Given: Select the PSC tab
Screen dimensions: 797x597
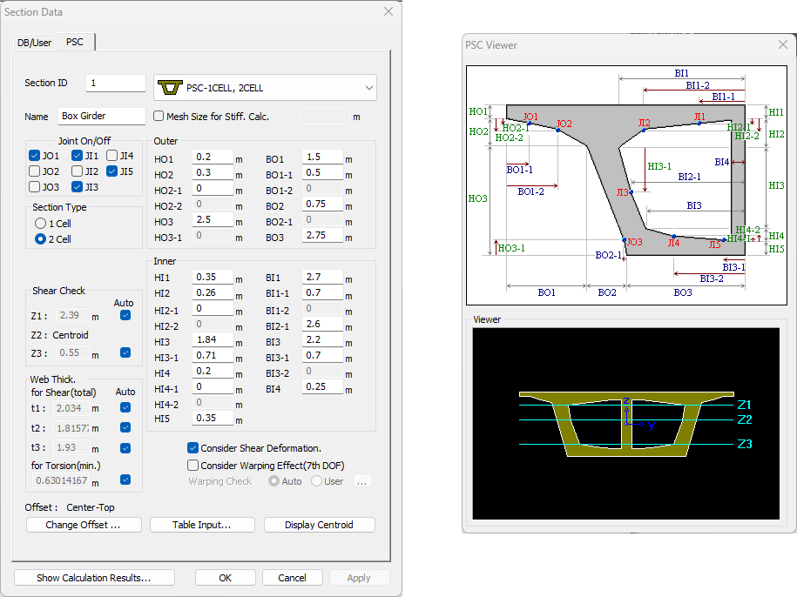Looking at the screenshot, I should pos(74,41).
